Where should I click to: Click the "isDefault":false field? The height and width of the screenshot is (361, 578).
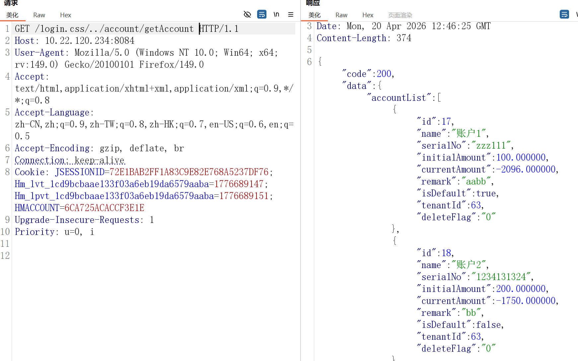(459, 325)
